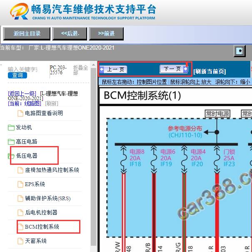The image size is (252, 252).
Task: Click the 发动机 folder icon
Action: [x=11, y=128]
